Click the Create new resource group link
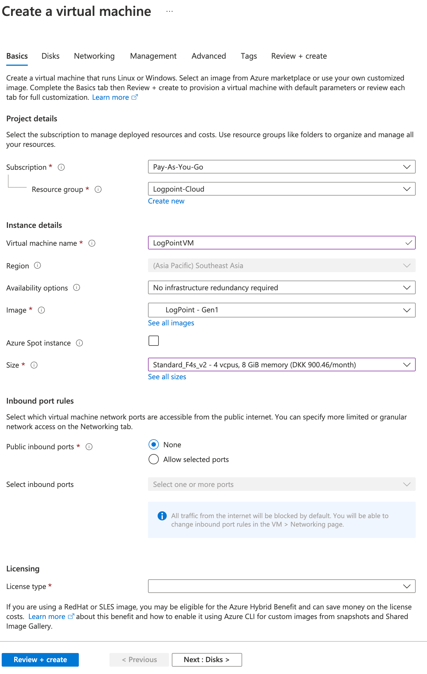Screen dimensions: 427x674 pyautogui.click(x=166, y=201)
